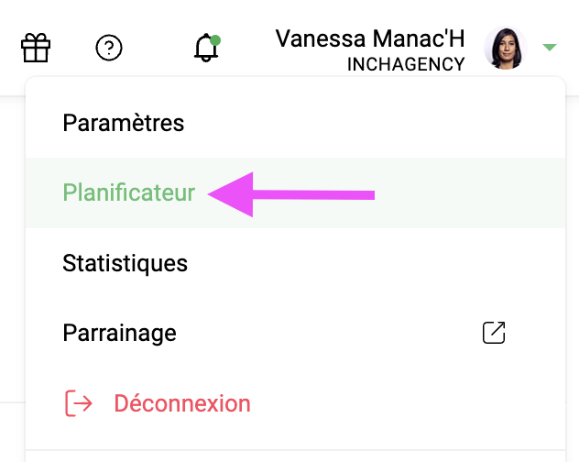This screenshot has width=579, height=462.
Task: Click empty header space between help and bell
Action: tap(158, 47)
